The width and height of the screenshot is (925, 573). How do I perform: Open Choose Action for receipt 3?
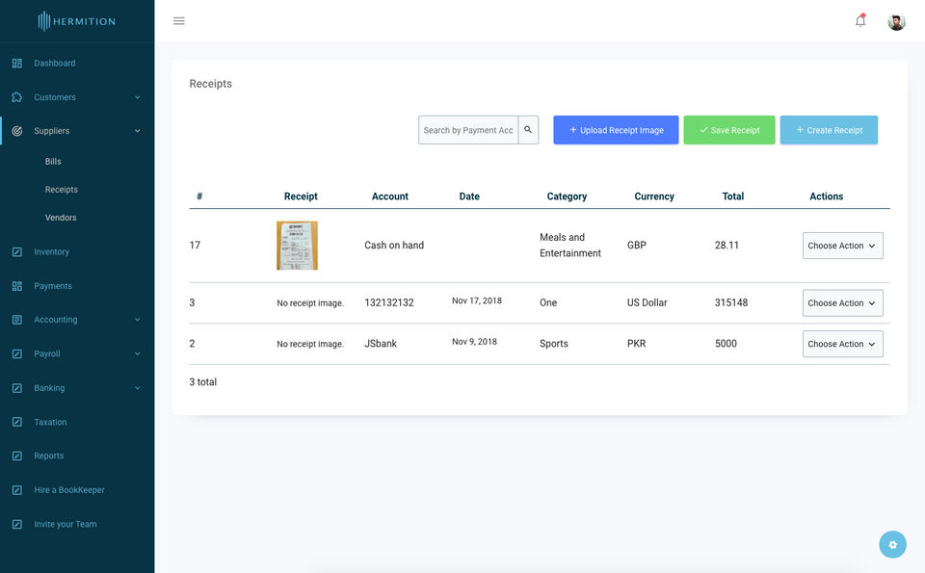click(842, 303)
